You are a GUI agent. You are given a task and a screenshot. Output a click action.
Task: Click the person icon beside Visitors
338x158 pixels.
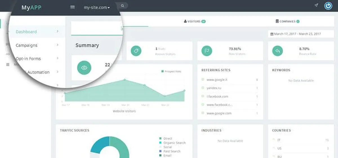(185, 21)
